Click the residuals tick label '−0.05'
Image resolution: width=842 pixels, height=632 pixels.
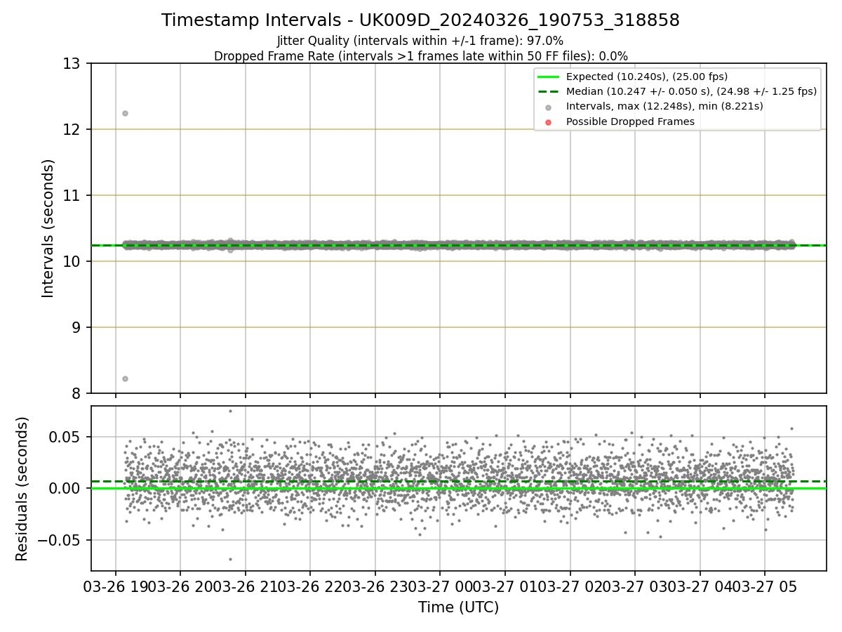[x=59, y=541]
